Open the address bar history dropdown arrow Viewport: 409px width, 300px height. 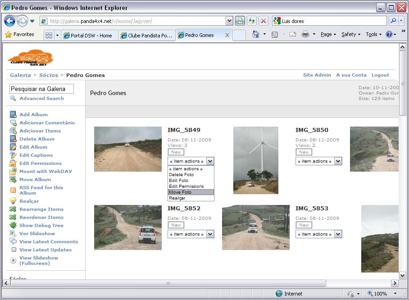229,21
